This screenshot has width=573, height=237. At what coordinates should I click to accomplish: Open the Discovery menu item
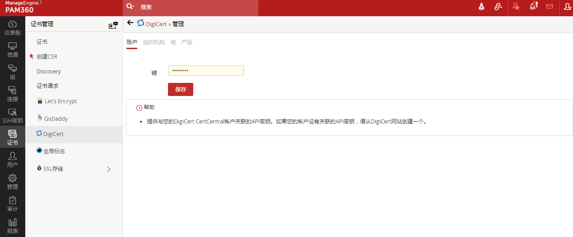click(49, 72)
